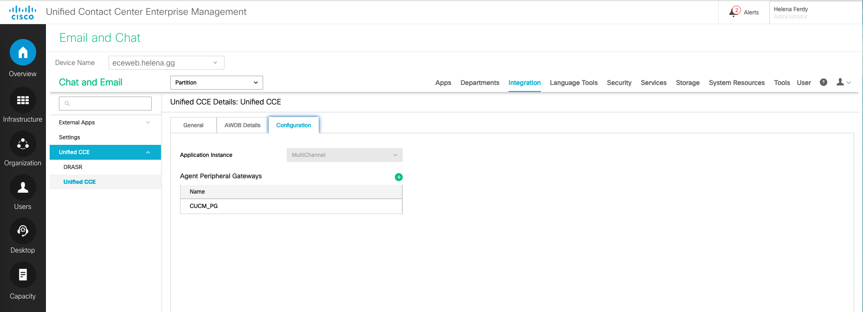Switch to the General tab
863x312 pixels.
[x=193, y=125]
